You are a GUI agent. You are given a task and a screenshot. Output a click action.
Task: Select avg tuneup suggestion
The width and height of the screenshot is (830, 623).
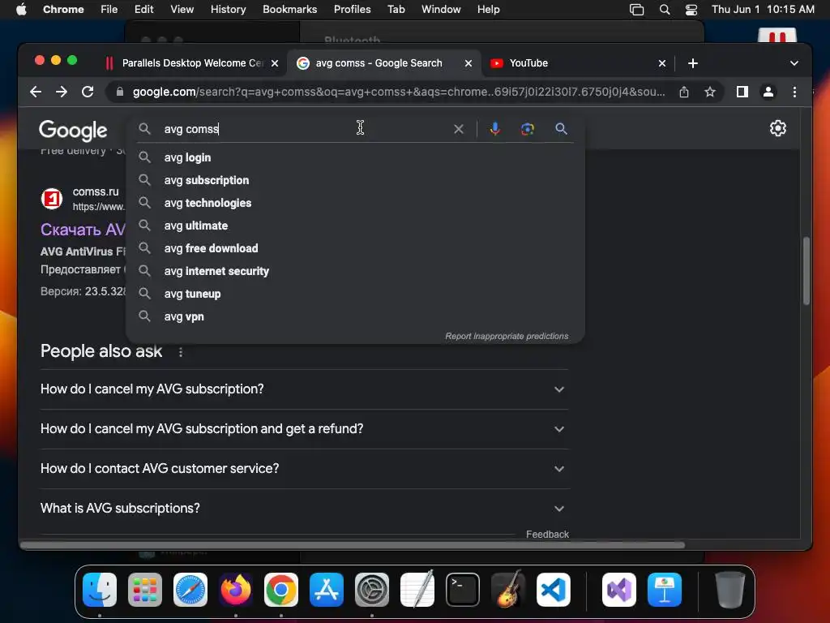355,294
